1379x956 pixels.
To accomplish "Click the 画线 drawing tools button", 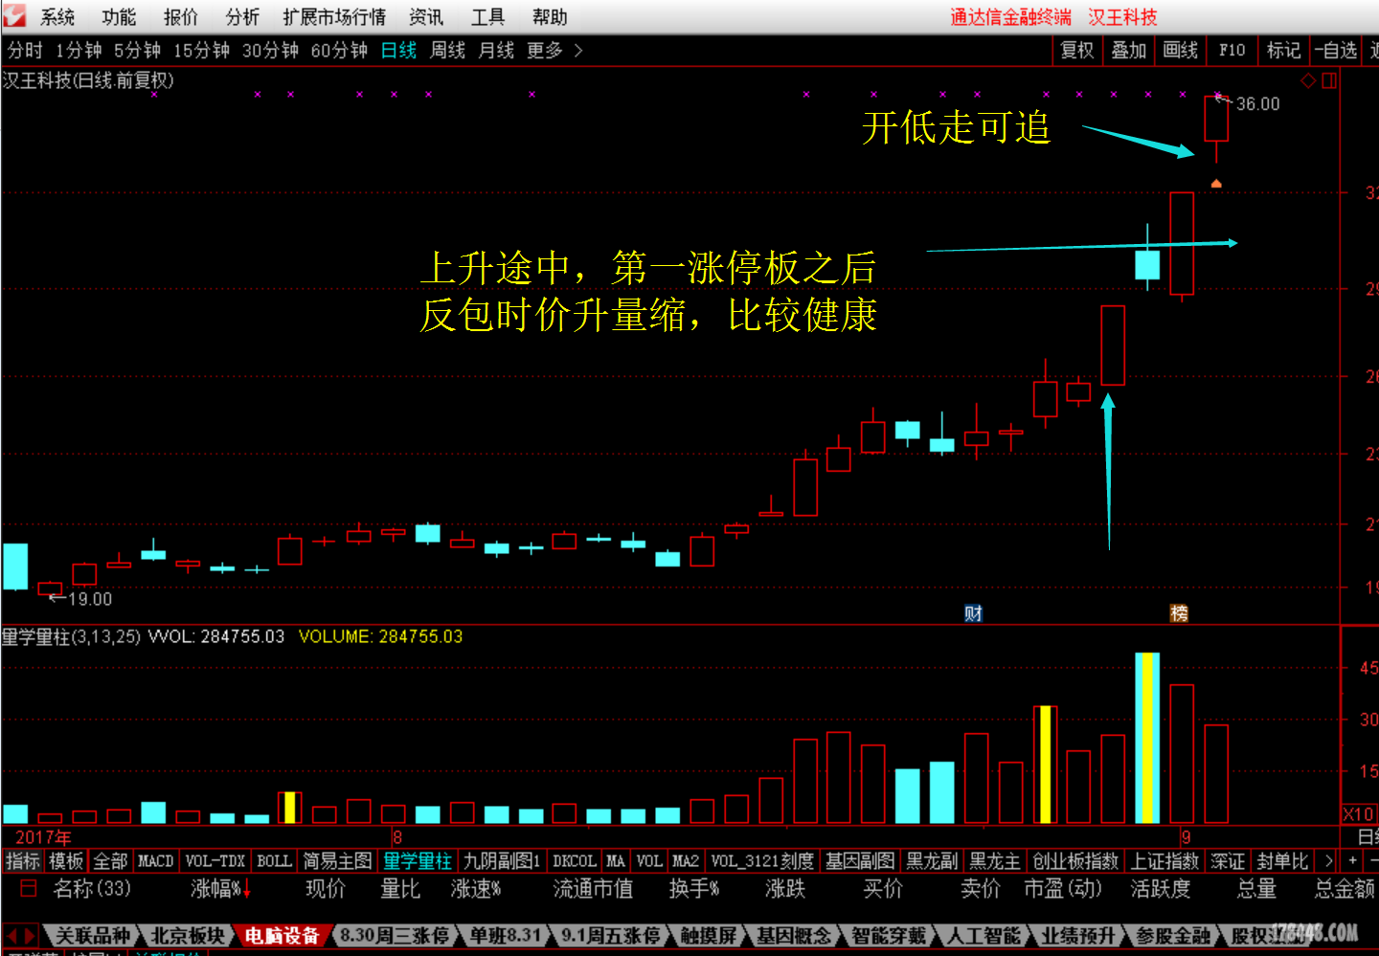I will [1181, 51].
